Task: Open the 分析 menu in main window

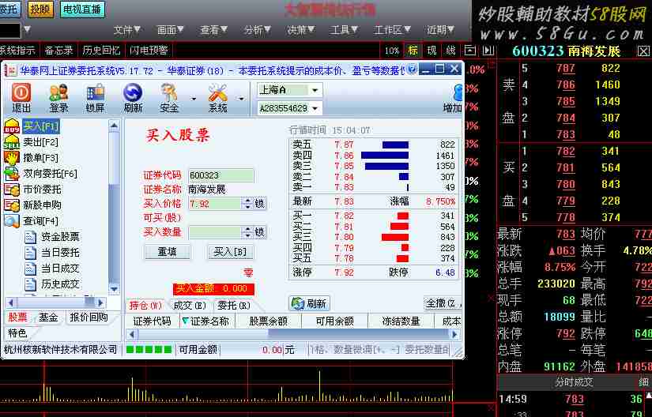Action: 258,30
